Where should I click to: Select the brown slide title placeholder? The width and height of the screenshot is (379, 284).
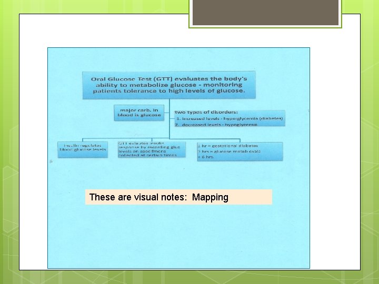coord(265,13)
